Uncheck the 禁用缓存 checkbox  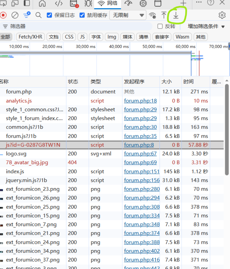click(82, 15)
